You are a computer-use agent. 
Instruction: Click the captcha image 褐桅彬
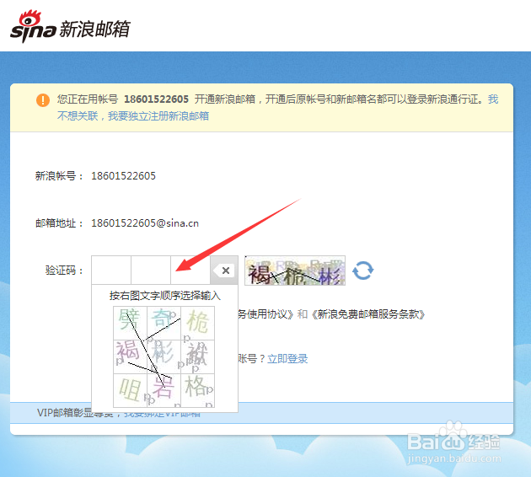coord(295,271)
